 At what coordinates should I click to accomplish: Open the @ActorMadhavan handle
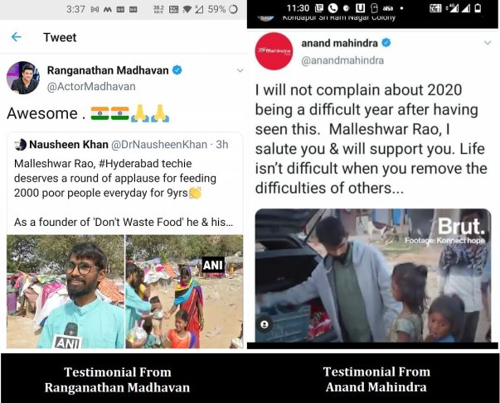tap(91, 87)
